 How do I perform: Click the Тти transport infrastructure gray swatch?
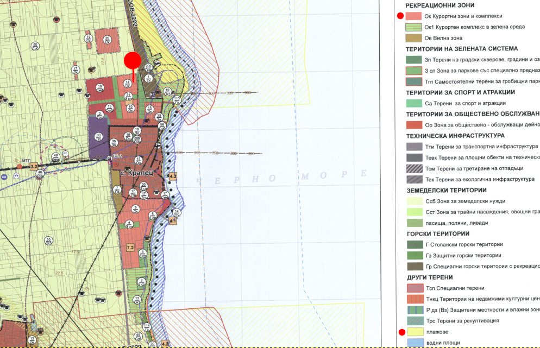pyautogui.click(x=414, y=147)
